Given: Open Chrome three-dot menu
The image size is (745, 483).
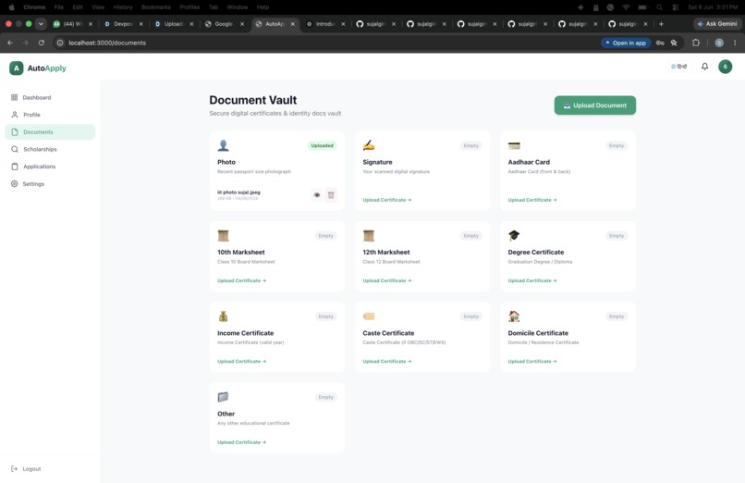Looking at the screenshot, I should [735, 43].
